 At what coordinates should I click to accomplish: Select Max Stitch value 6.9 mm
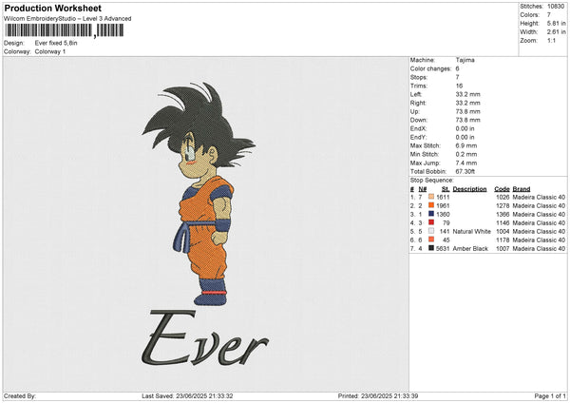point(466,145)
